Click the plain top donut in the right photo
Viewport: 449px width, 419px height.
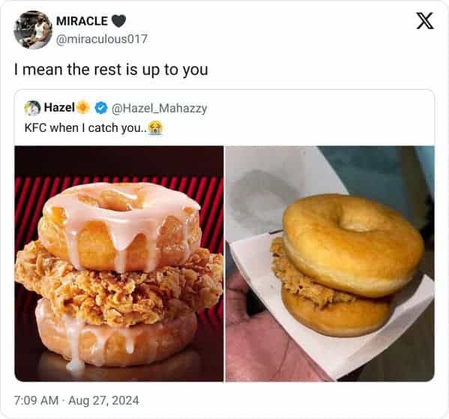click(x=353, y=244)
